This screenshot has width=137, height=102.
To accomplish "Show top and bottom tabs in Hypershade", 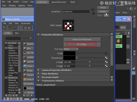I will 19,28.
